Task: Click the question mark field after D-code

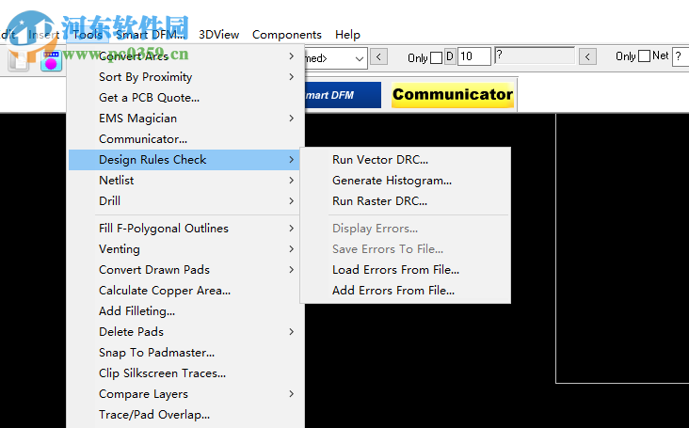Action: [535, 55]
